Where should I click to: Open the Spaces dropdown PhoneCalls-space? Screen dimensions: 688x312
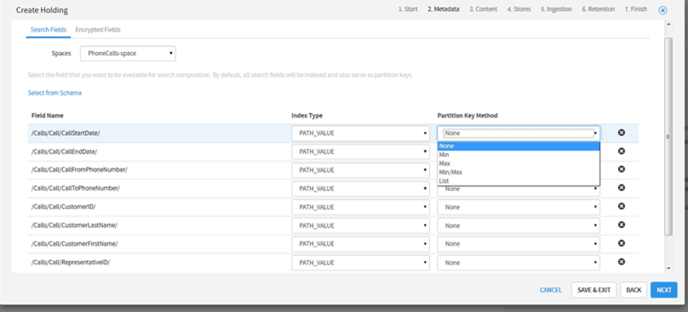tap(128, 54)
